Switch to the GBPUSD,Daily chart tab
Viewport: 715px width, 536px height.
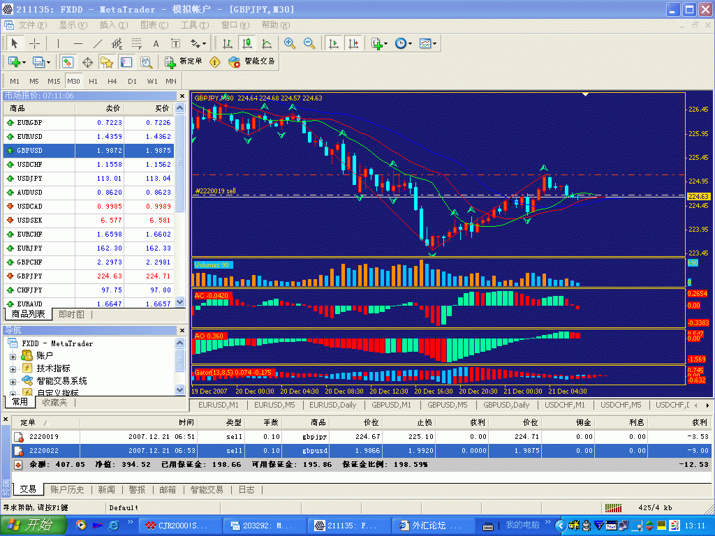tap(508, 405)
